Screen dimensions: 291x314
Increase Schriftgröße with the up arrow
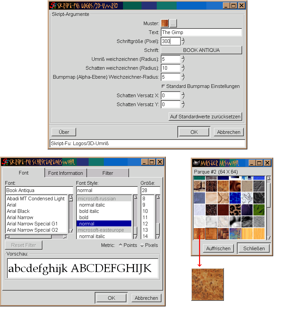point(183,39)
